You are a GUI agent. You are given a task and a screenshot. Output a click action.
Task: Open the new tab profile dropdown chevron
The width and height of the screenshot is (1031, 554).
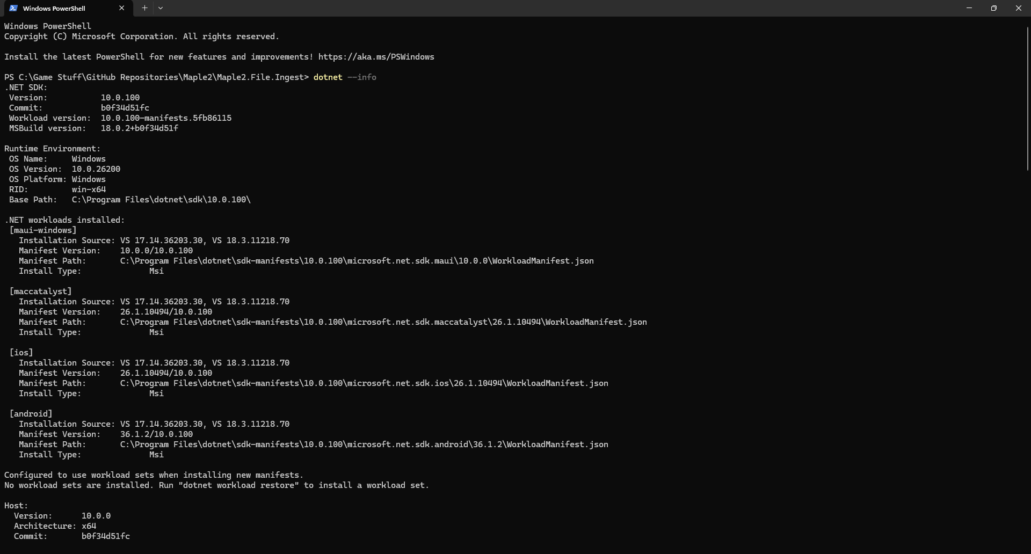pos(161,8)
